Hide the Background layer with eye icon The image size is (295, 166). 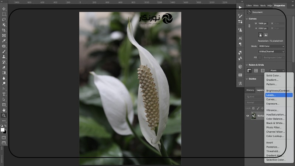pyautogui.click(x=248, y=116)
